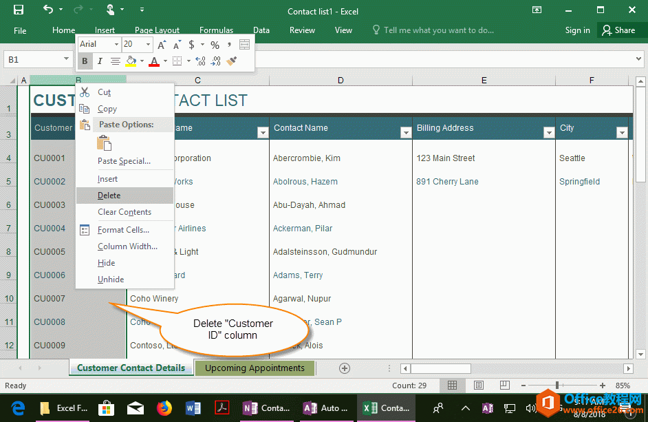Viewport: 648px width, 422px height.
Task: Open Firefox from the taskbar
Action: (x=164, y=408)
